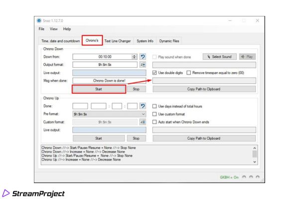Click Copy Path to Clipboard for Chrono Up

pos(204,138)
